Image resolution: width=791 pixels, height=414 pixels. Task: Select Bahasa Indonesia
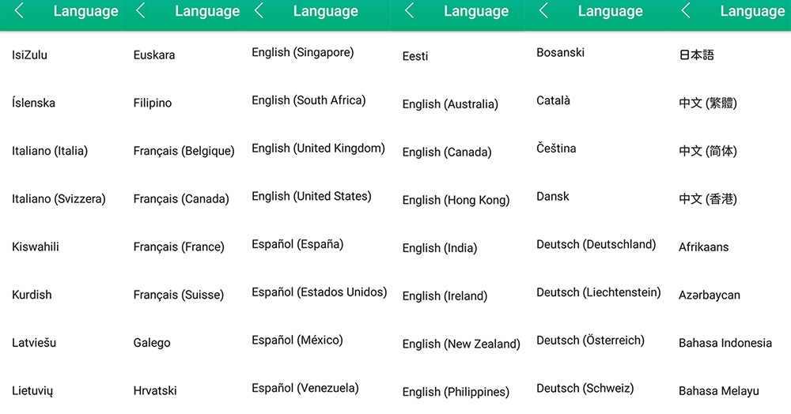coord(725,343)
